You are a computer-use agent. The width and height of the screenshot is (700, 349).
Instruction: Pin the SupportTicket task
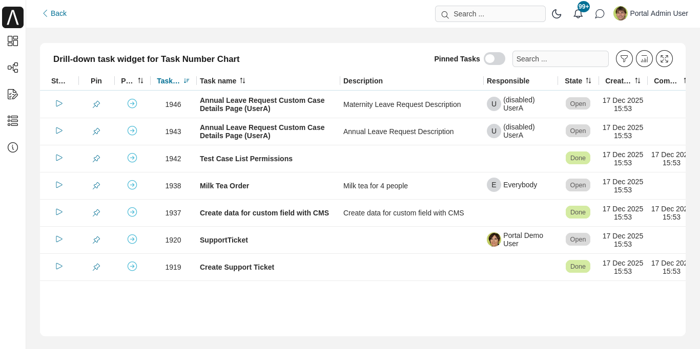coord(96,239)
